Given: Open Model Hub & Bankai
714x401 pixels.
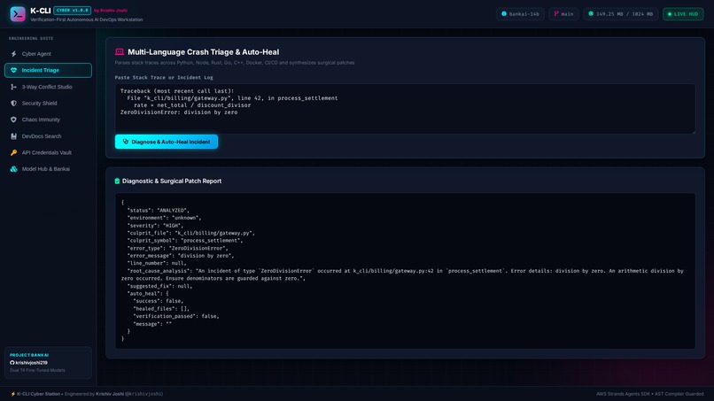Looking at the screenshot, I should click(48, 169).
